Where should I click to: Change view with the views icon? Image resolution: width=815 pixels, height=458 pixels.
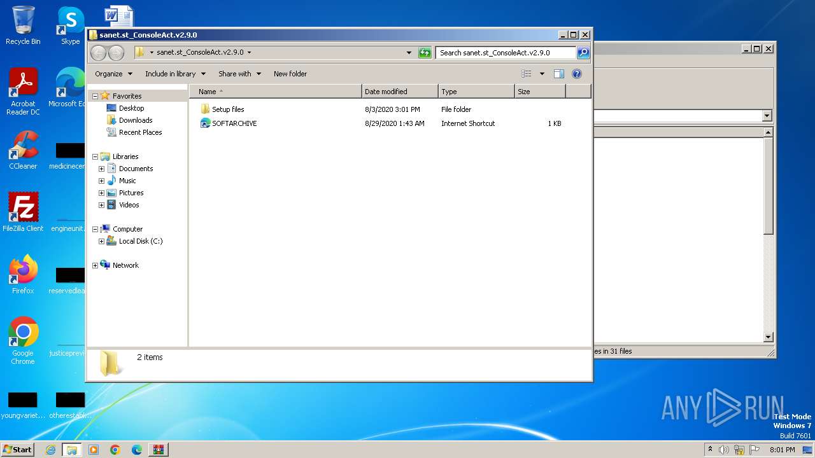(x=527, y=74)
